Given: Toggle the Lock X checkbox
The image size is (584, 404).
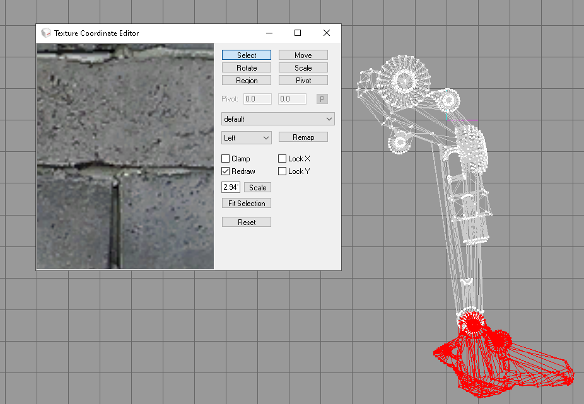Looking at the screenshot, I should point(283,159).
